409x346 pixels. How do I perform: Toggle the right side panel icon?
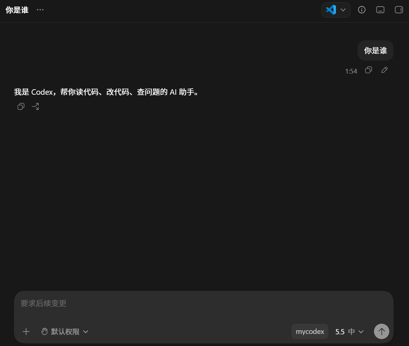click(x=399, y=10)
